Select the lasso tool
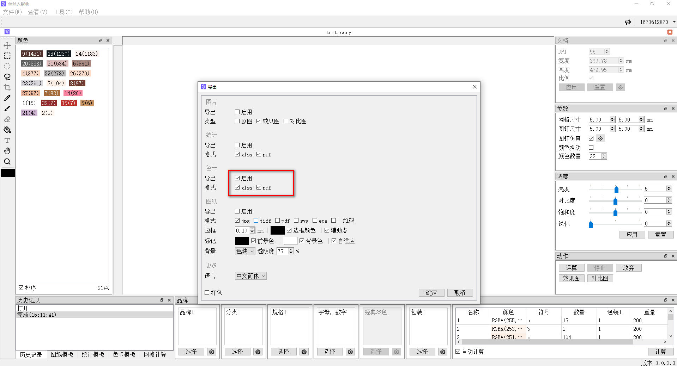 7,77
